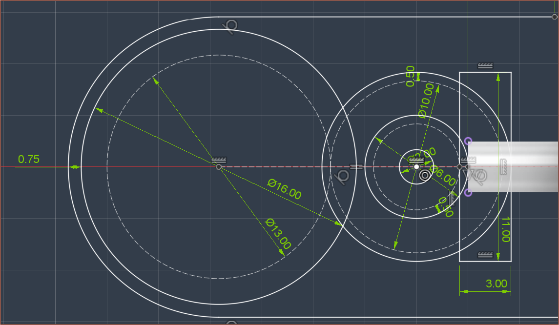559x325 pixels.
Task: Click the Ø13.00 diameter dimension label
Action: pyautogui.click(x=278, y=234)
